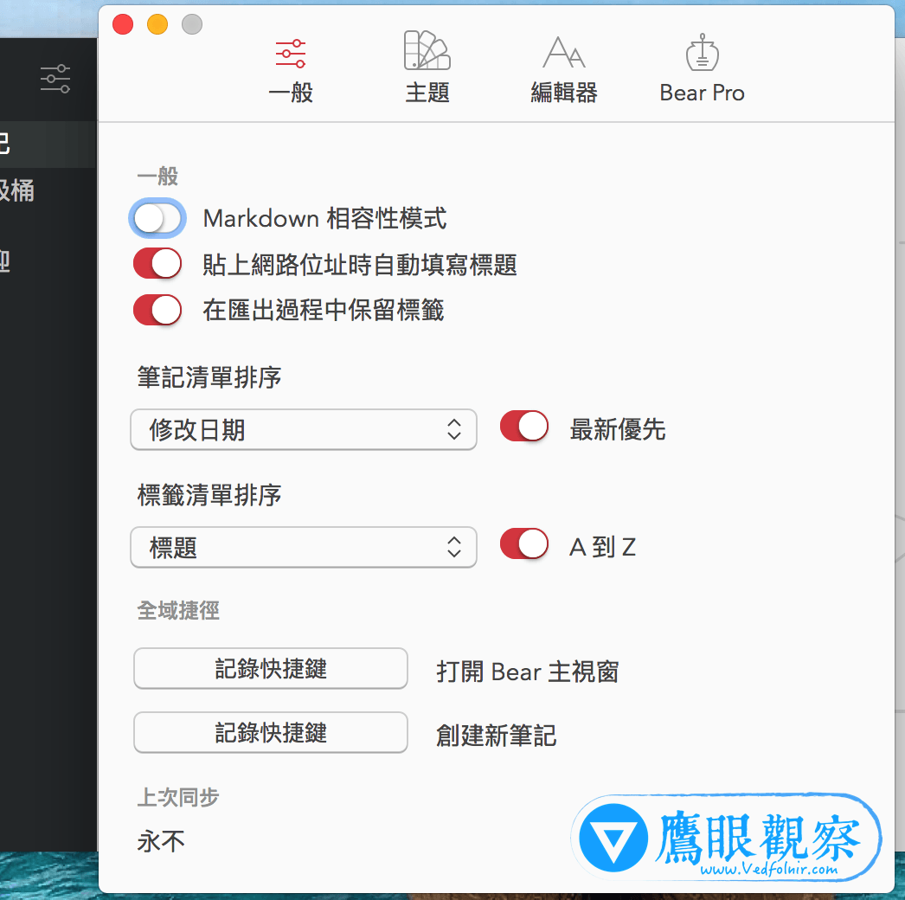Image resolution: width=905 pixels, height=900 pixels.
Task: Switch to the 主題 tab label
Action: pyautogui.click(x=427, y=93)
